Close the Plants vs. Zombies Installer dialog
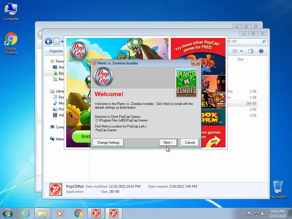Screen dimensions: 292x219 click(196, 63)
